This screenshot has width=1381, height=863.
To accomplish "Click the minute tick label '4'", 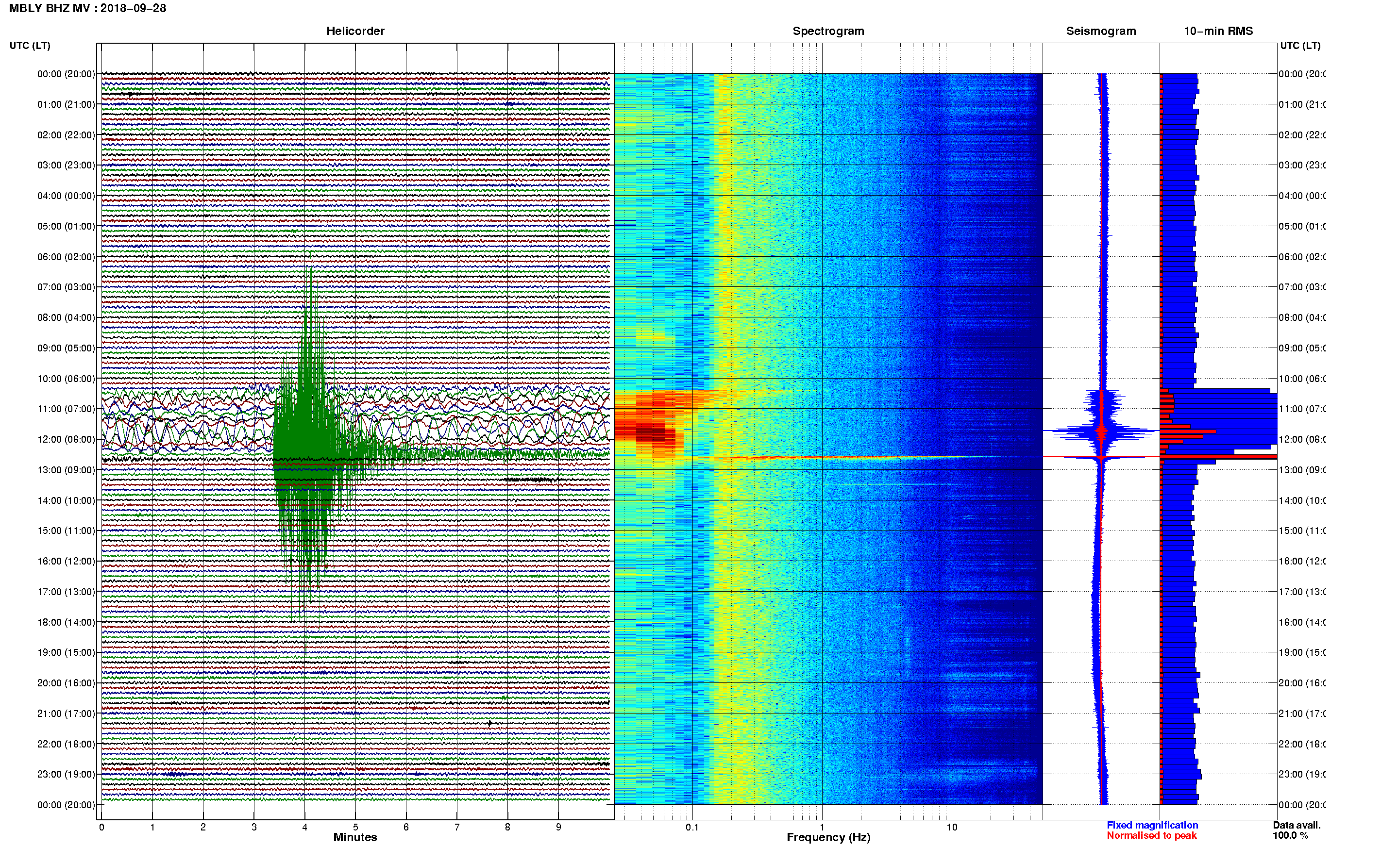I will coord(305,827).
